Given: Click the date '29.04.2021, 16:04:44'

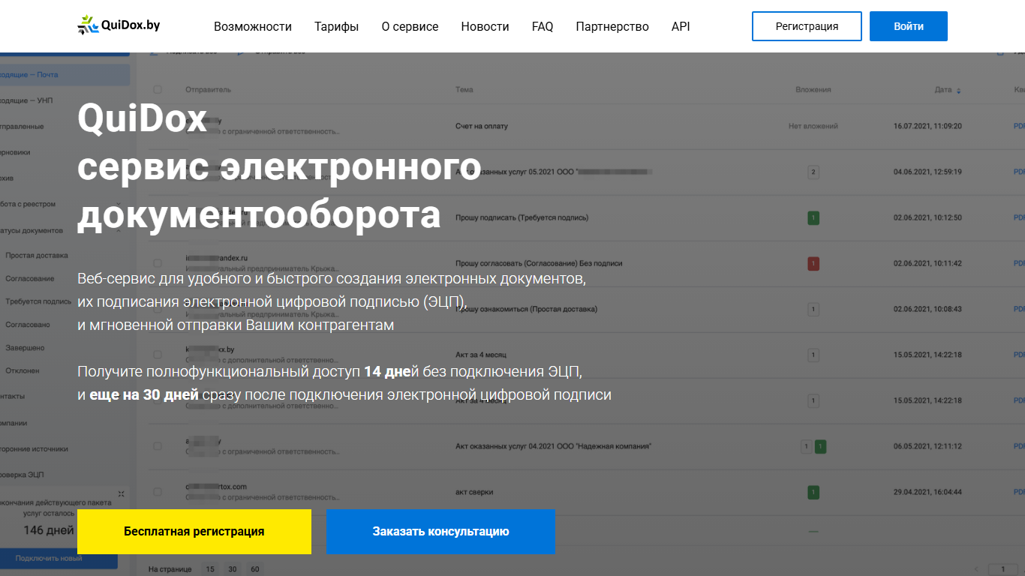Looking at the screenshot, I should pos(927,492).
